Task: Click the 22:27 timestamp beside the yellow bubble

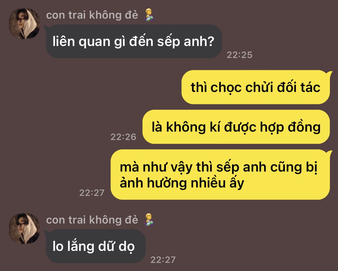Action: tap(92, 193)
